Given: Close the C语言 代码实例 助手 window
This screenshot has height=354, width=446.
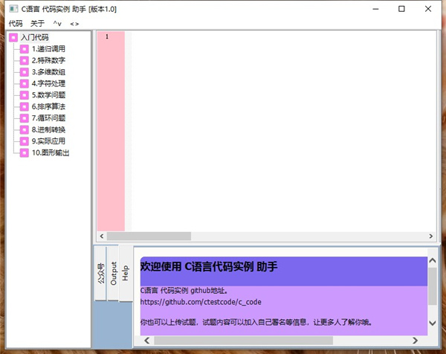Looking at the screenshot, I should 428,9.
